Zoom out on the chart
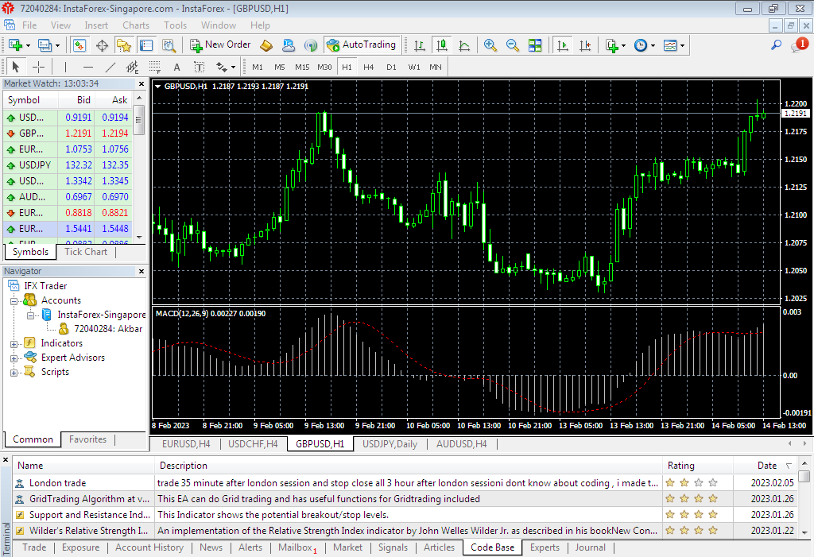 pyautogui.click(x=513, y=45)
